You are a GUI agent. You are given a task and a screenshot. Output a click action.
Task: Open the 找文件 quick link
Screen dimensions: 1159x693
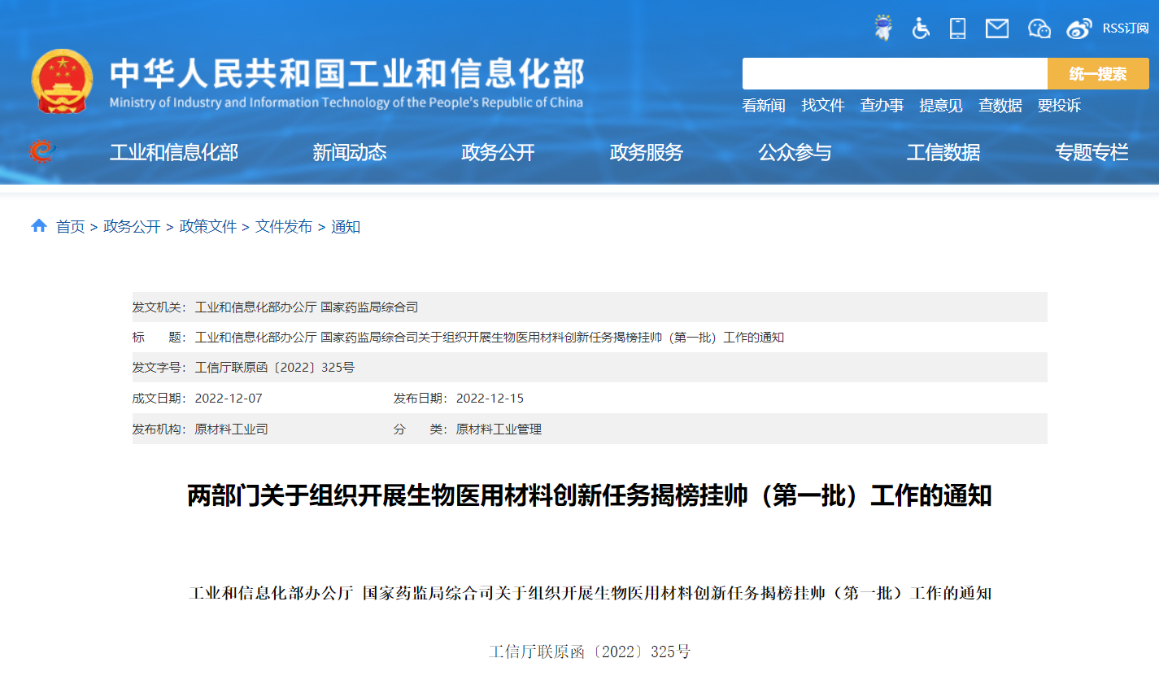[x=823, y=106]
